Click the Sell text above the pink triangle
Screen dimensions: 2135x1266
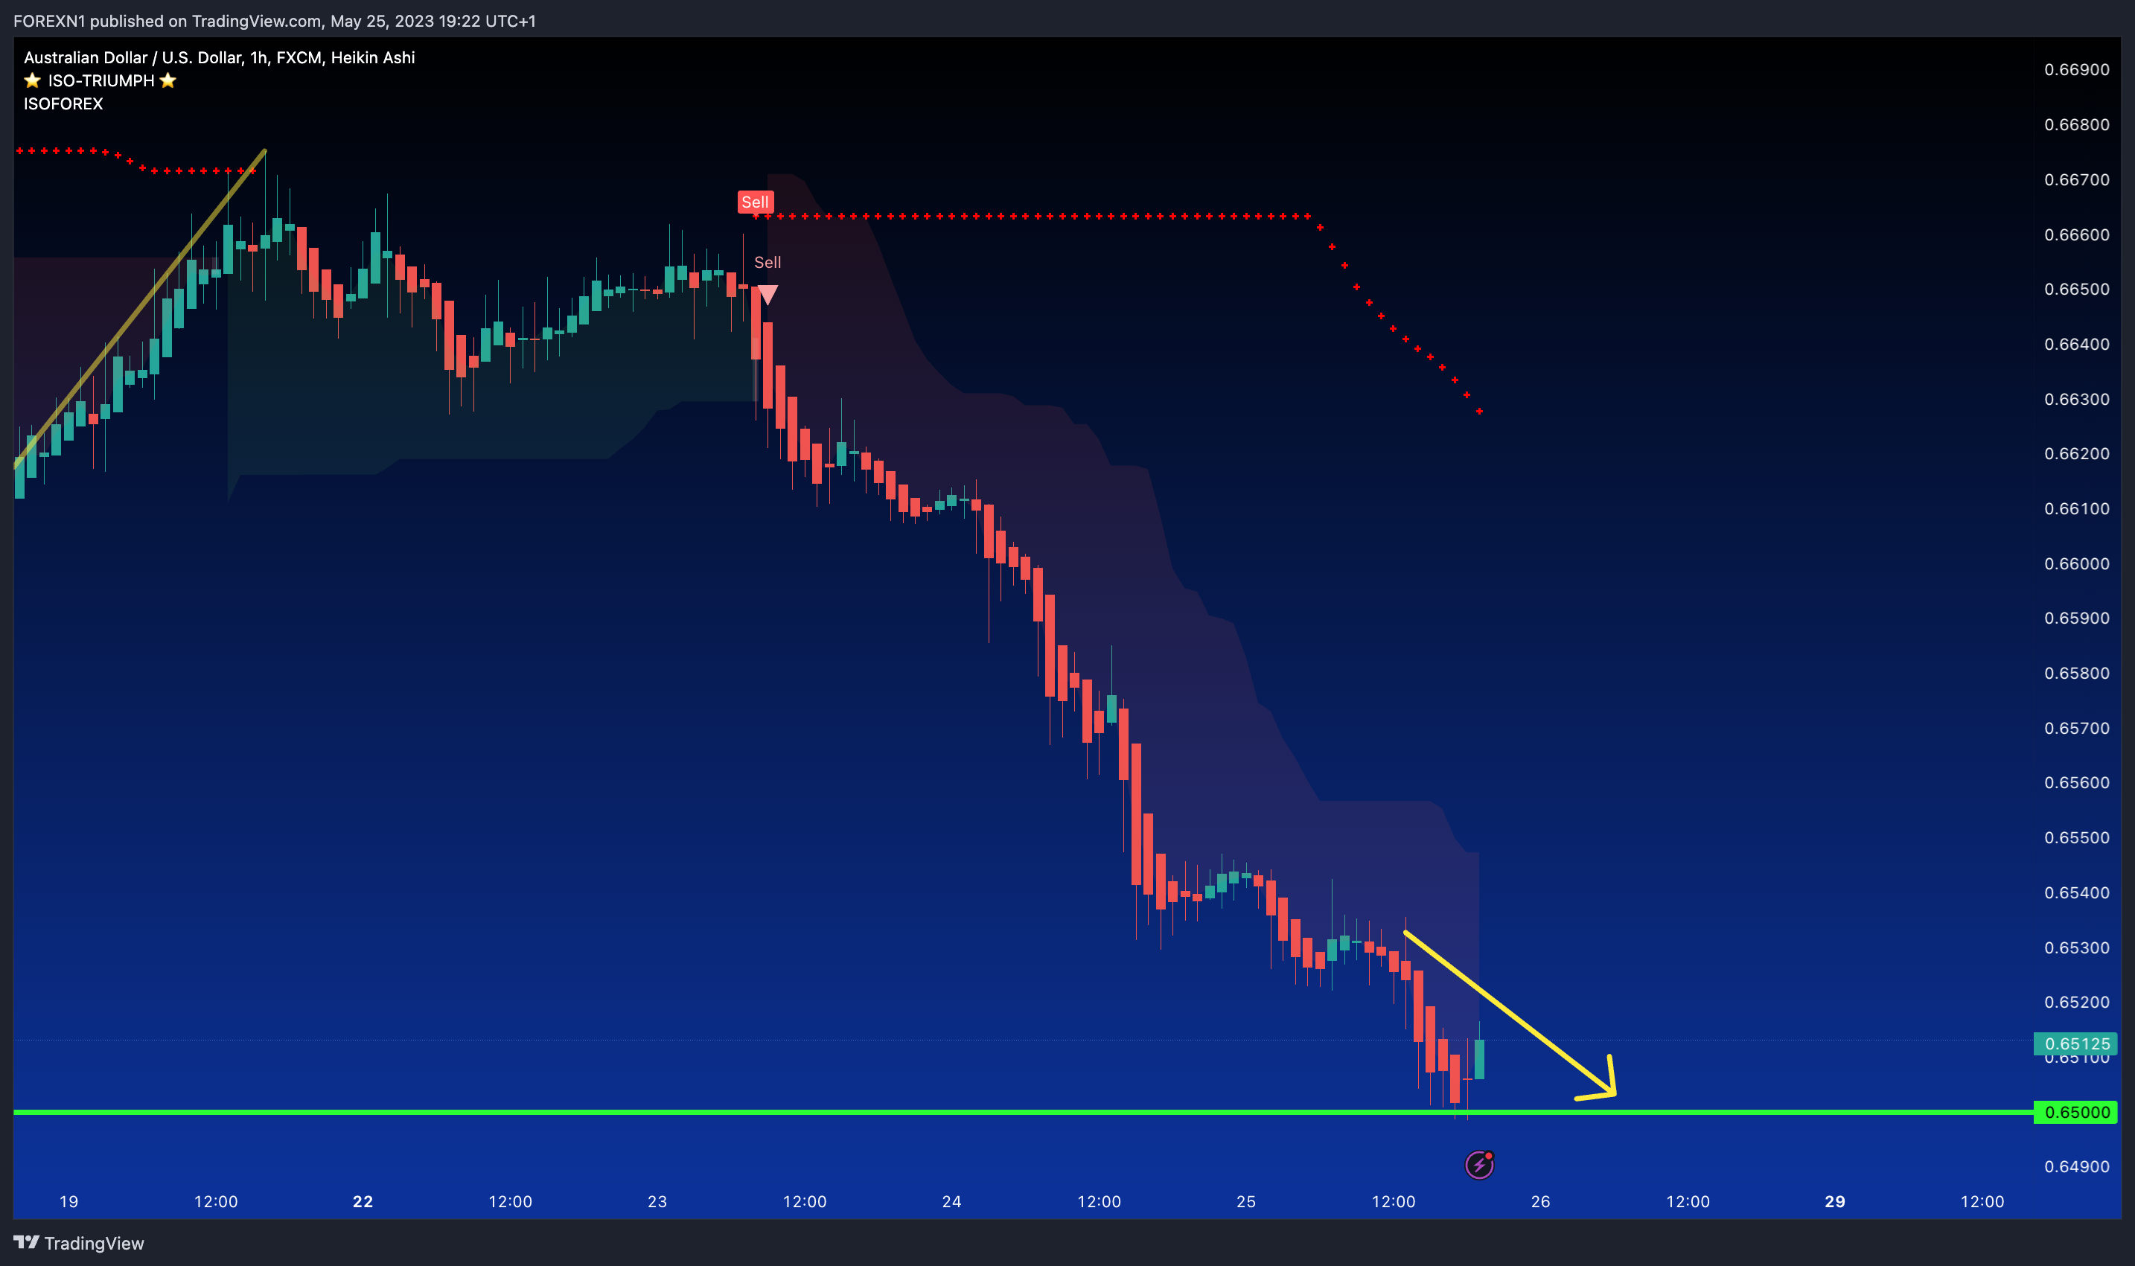[767, 262]
